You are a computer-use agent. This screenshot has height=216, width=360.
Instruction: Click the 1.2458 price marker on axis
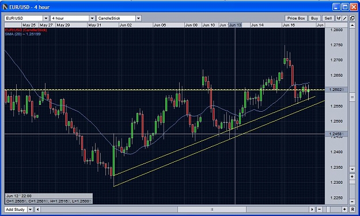coord(336,134)
